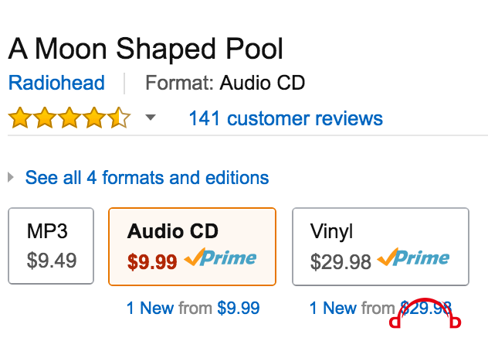Open the Radiohead artist link
This screenshot has height=348, width=488.
click(56, 83)
